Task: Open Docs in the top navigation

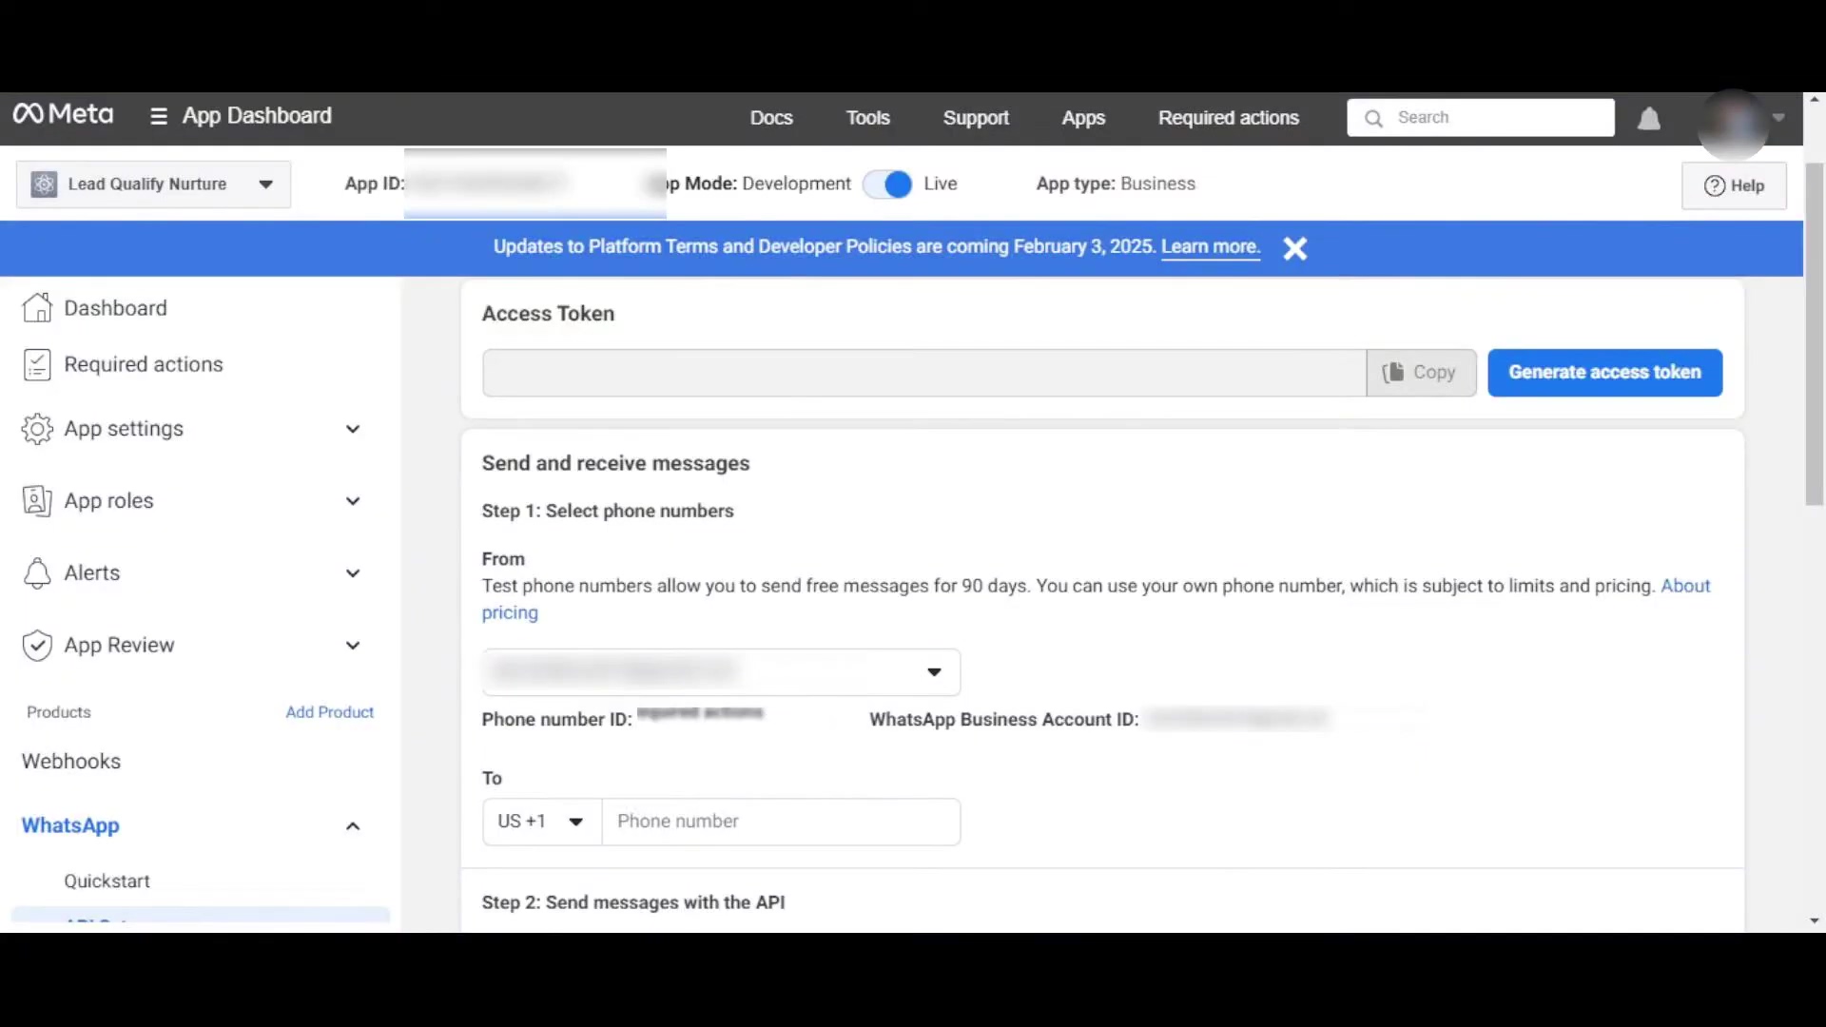Action: [x=771, y=118]
